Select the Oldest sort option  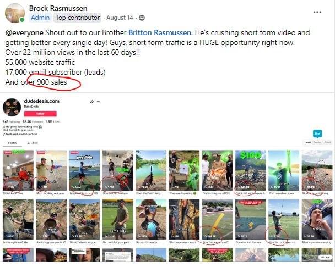pos(327,142)
